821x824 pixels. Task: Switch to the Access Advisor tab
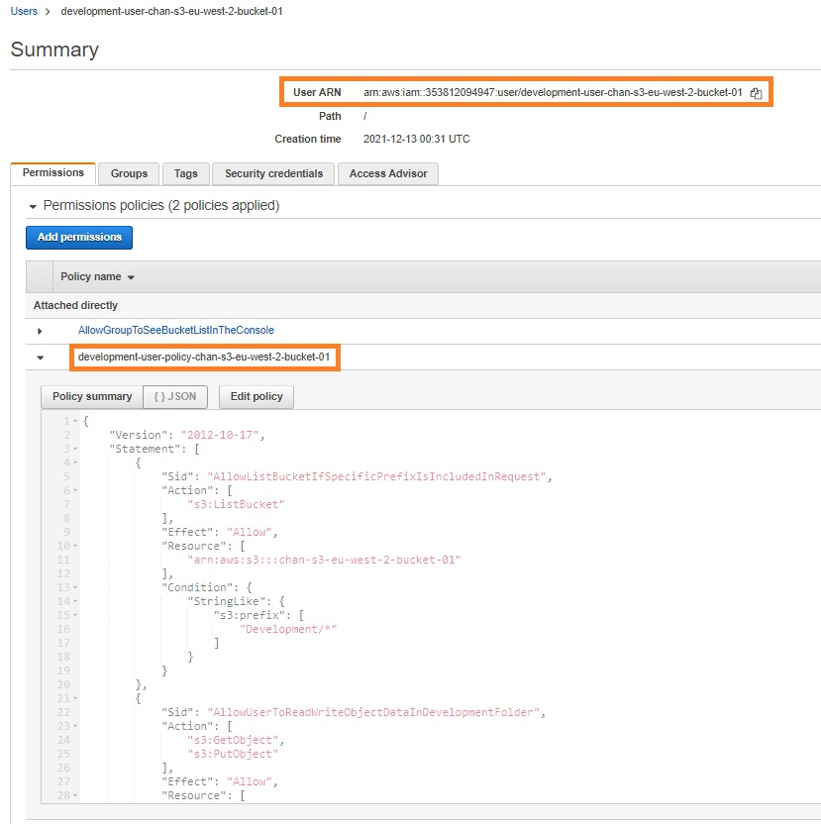coord(388,173)
